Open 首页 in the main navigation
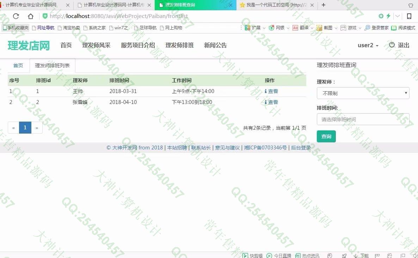The height and width of the screenshot is (258, 418). 66,45
